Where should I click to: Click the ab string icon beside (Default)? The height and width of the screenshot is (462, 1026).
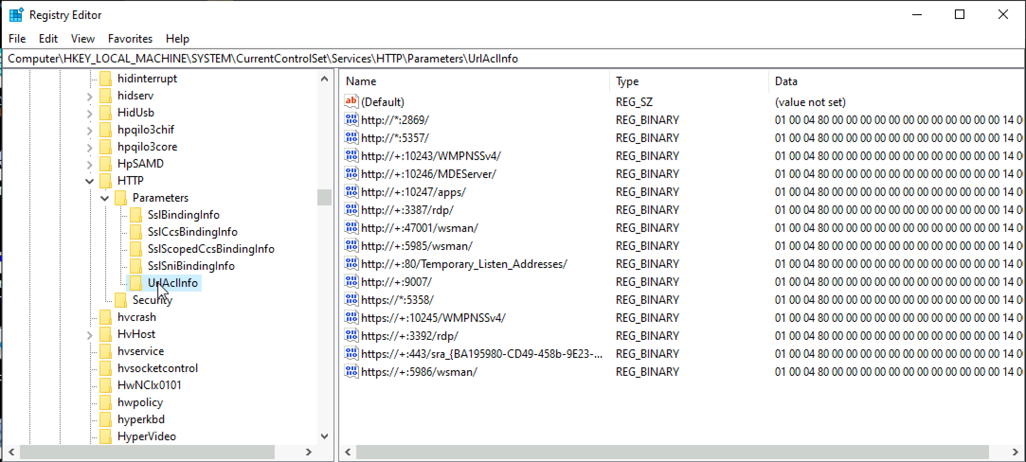pos(351,101)
